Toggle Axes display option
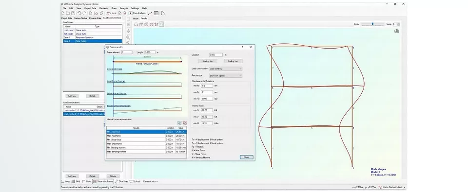Image resolution: width=468 pixels, height=192 pixels. pyautogui.click(x=65, y=181)
